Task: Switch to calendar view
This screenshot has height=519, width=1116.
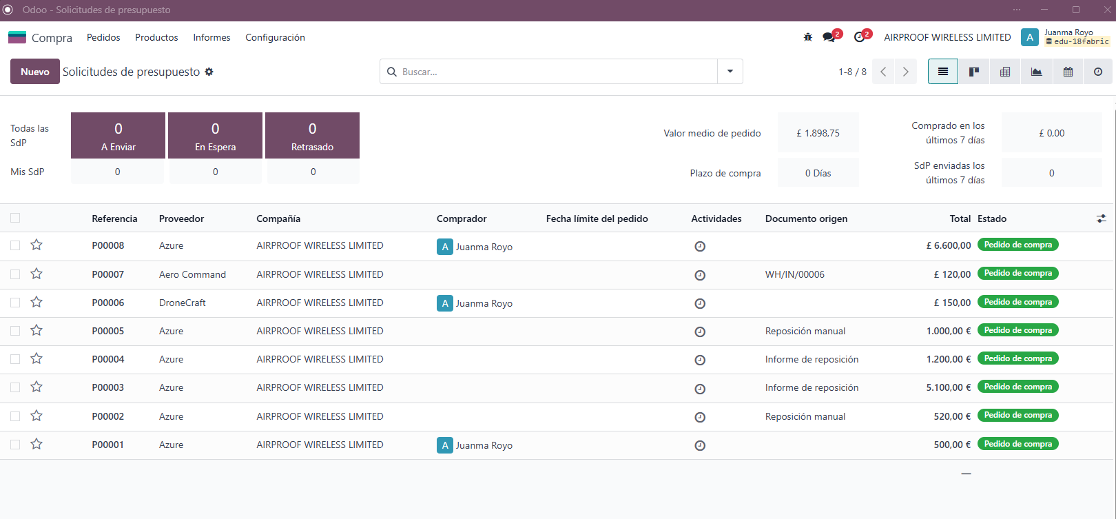Action: [1068, 72]
